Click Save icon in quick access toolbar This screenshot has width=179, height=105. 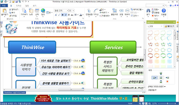coord(17,2)
